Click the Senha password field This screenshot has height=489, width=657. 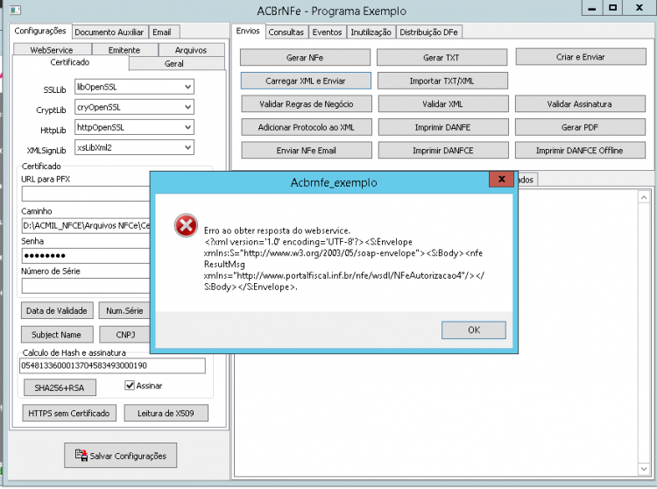(x=86, y=256)
